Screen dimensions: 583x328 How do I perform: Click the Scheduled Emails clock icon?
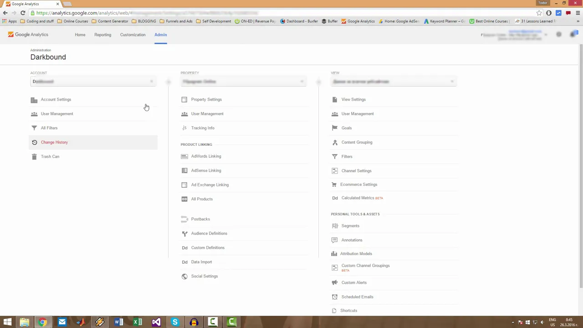335,297
